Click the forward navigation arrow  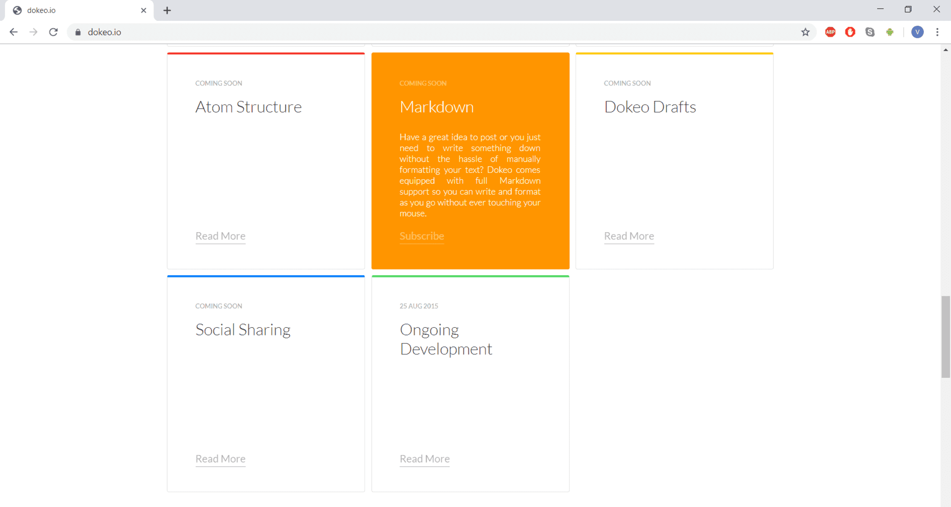tap(34, 32)
